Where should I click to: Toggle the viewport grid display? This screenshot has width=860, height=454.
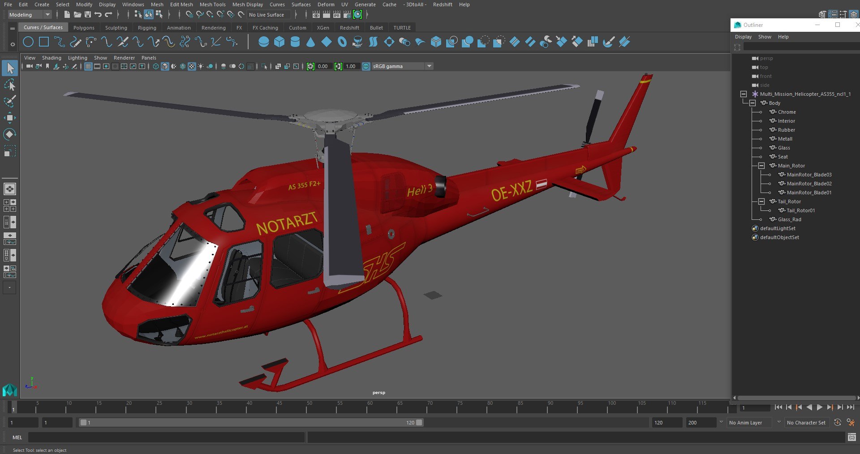(x=88, y=66)
